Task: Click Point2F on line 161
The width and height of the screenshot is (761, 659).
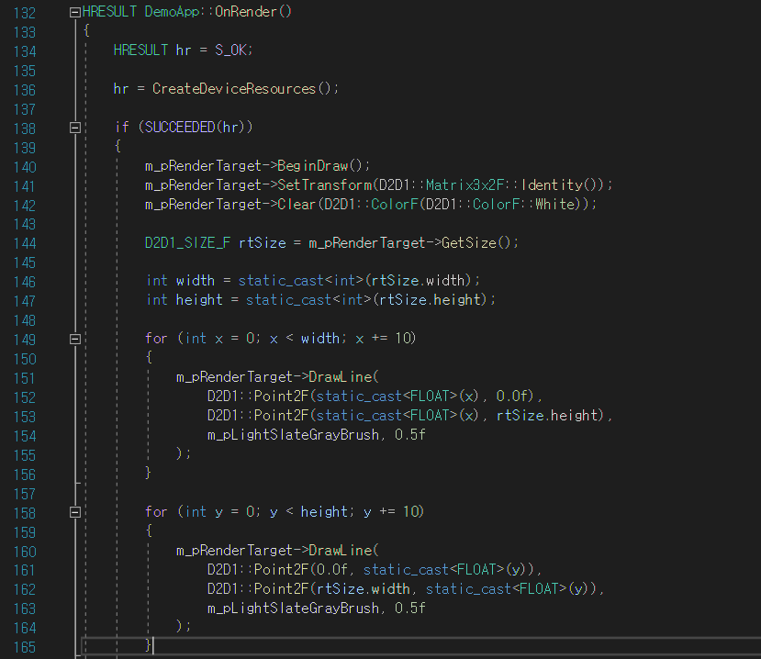Action: pos(282,569)
